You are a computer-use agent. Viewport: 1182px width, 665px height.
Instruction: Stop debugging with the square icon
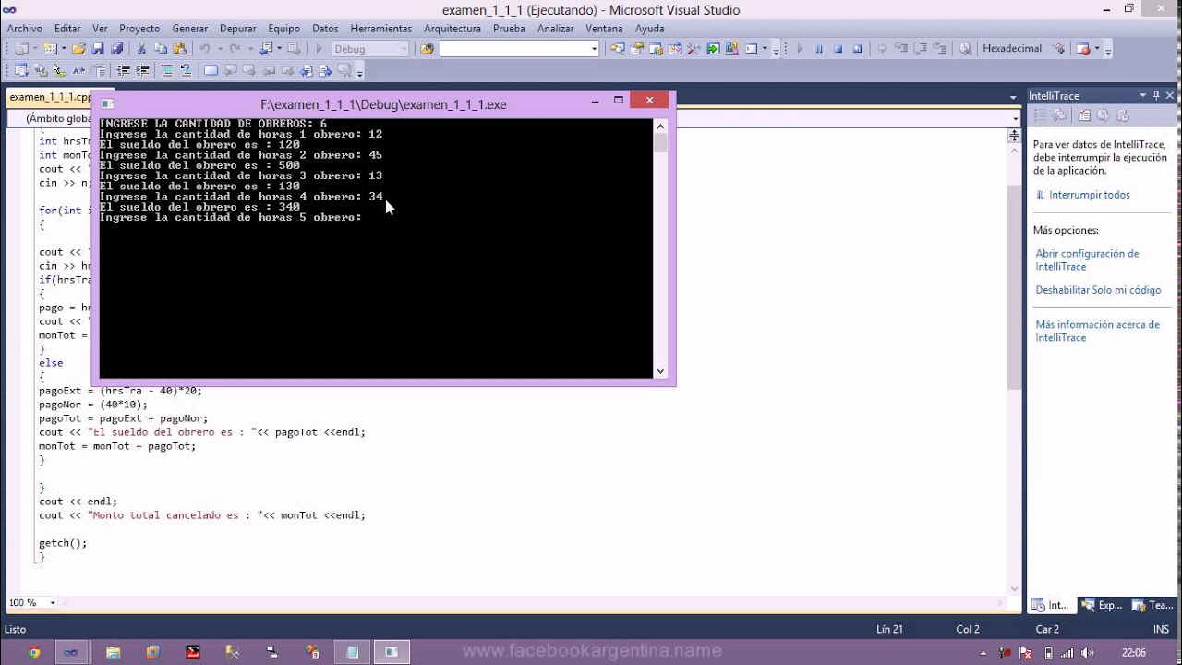pos(838,49)
